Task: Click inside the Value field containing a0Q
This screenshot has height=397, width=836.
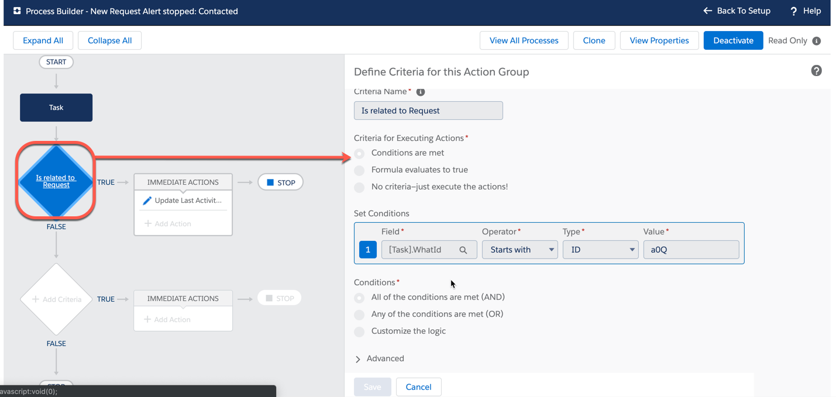Action: [690, 250]
